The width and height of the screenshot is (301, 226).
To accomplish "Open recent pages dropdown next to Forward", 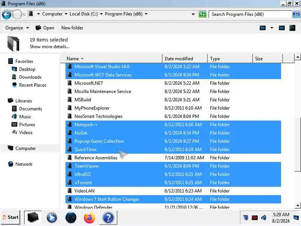I will click(24, 15).
